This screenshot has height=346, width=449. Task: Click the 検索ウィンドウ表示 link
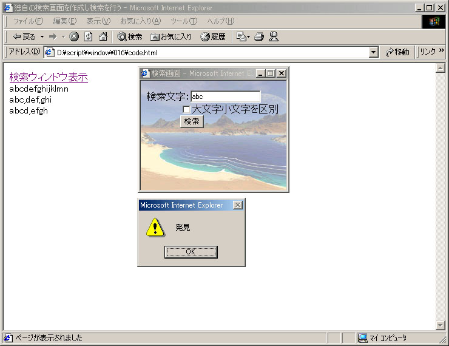point(49,77)
